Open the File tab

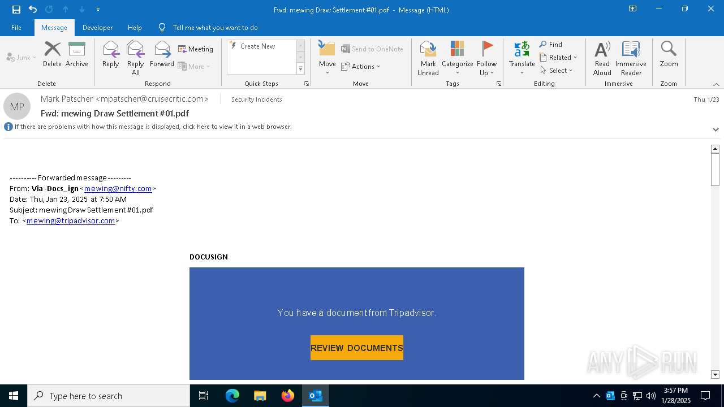tap(16, 27)
